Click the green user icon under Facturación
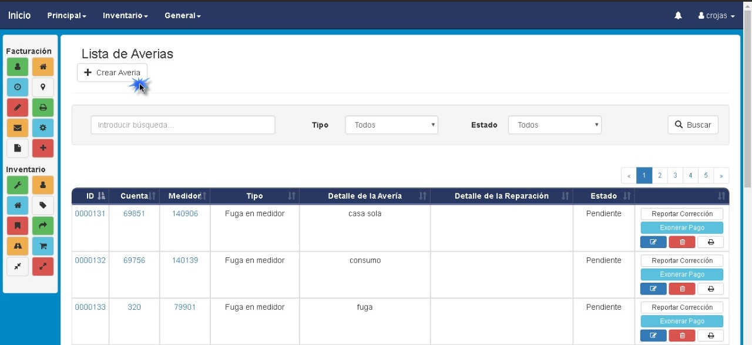The height and width of the screenshot is (345, 752). (x=18, y=67)
